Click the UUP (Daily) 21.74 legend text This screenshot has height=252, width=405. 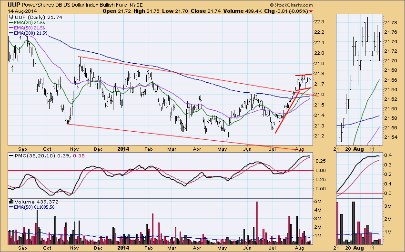tap(38, 17)
